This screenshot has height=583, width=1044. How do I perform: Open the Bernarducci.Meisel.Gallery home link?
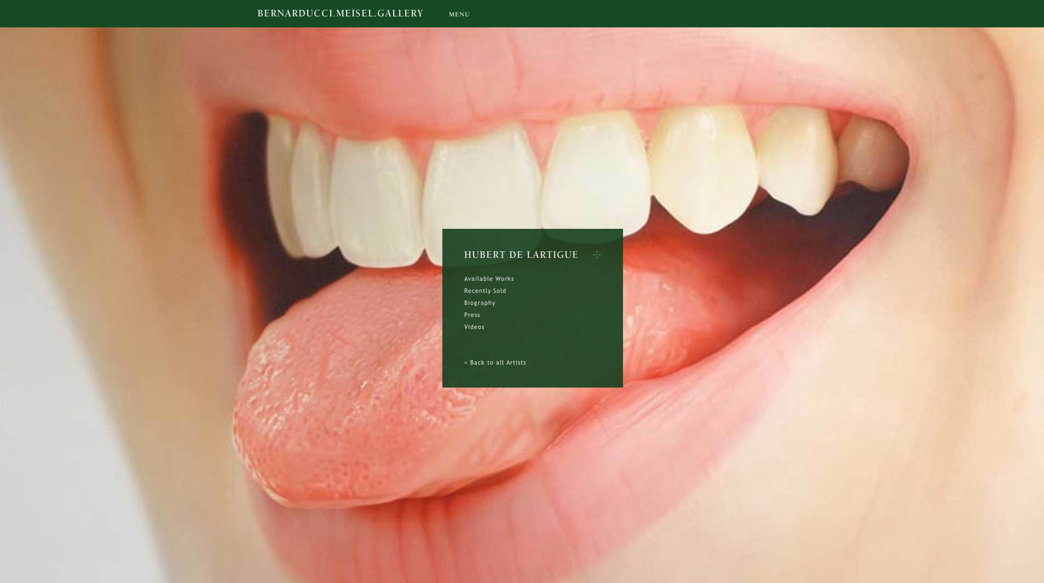pyautogui.click(x=340, y=14)
